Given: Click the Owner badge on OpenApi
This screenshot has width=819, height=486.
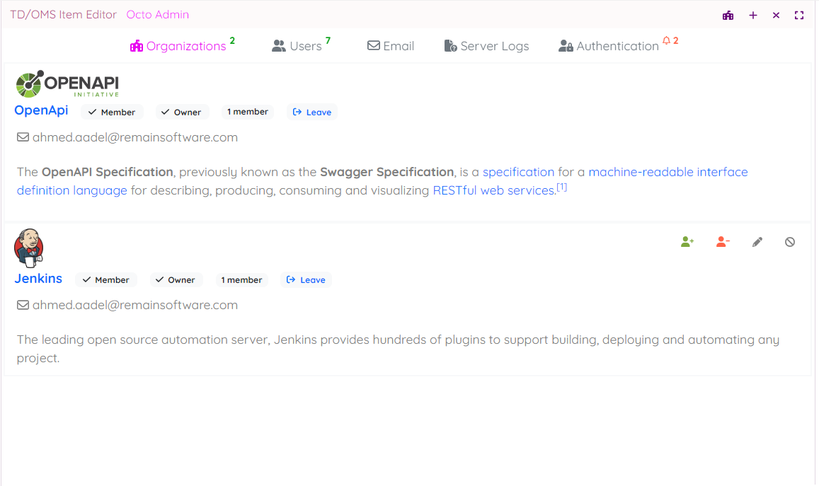Looking at the screenshot, I should pyautogui.click(x=182, y=112).
